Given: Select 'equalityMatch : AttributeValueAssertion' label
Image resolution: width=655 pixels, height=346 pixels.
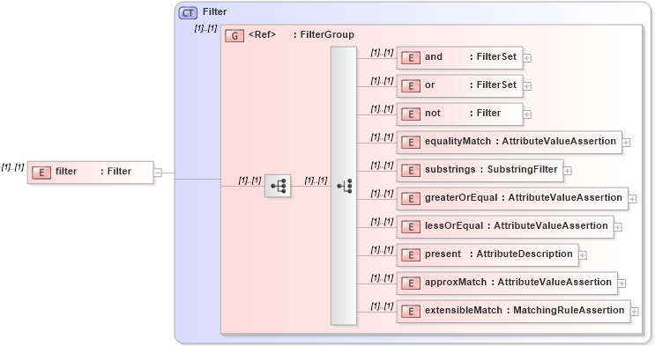Looking at the screenshot, I should pos(520,141).
